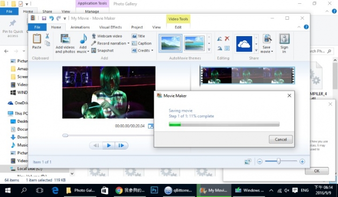
Task: Switch to the Project tab
Action: 137,27
